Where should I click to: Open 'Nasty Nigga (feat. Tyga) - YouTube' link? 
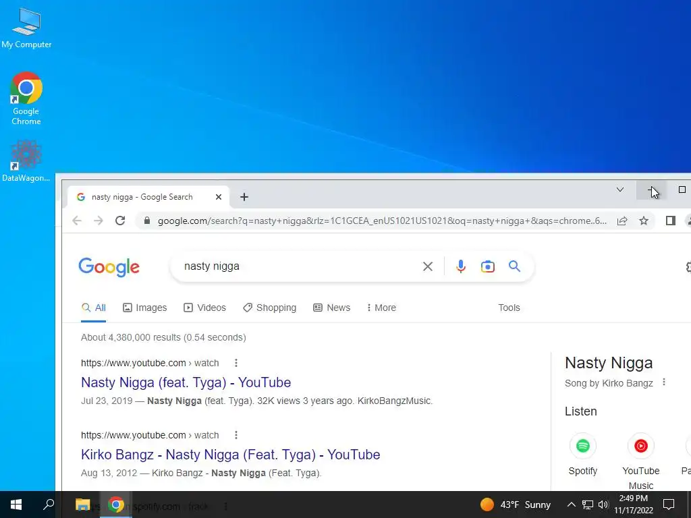(x=186, y=382)
